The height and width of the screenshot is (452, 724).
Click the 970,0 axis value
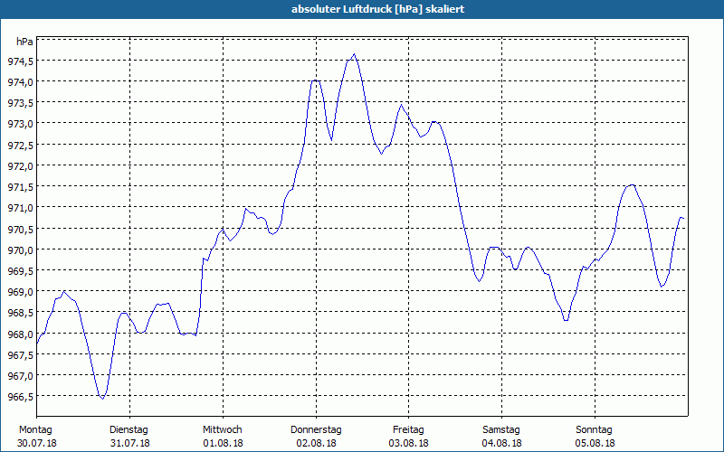pos(20,250)
